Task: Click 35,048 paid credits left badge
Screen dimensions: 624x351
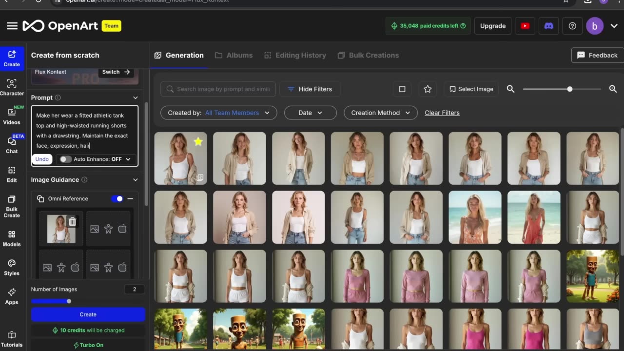Action: coord(429,26)
